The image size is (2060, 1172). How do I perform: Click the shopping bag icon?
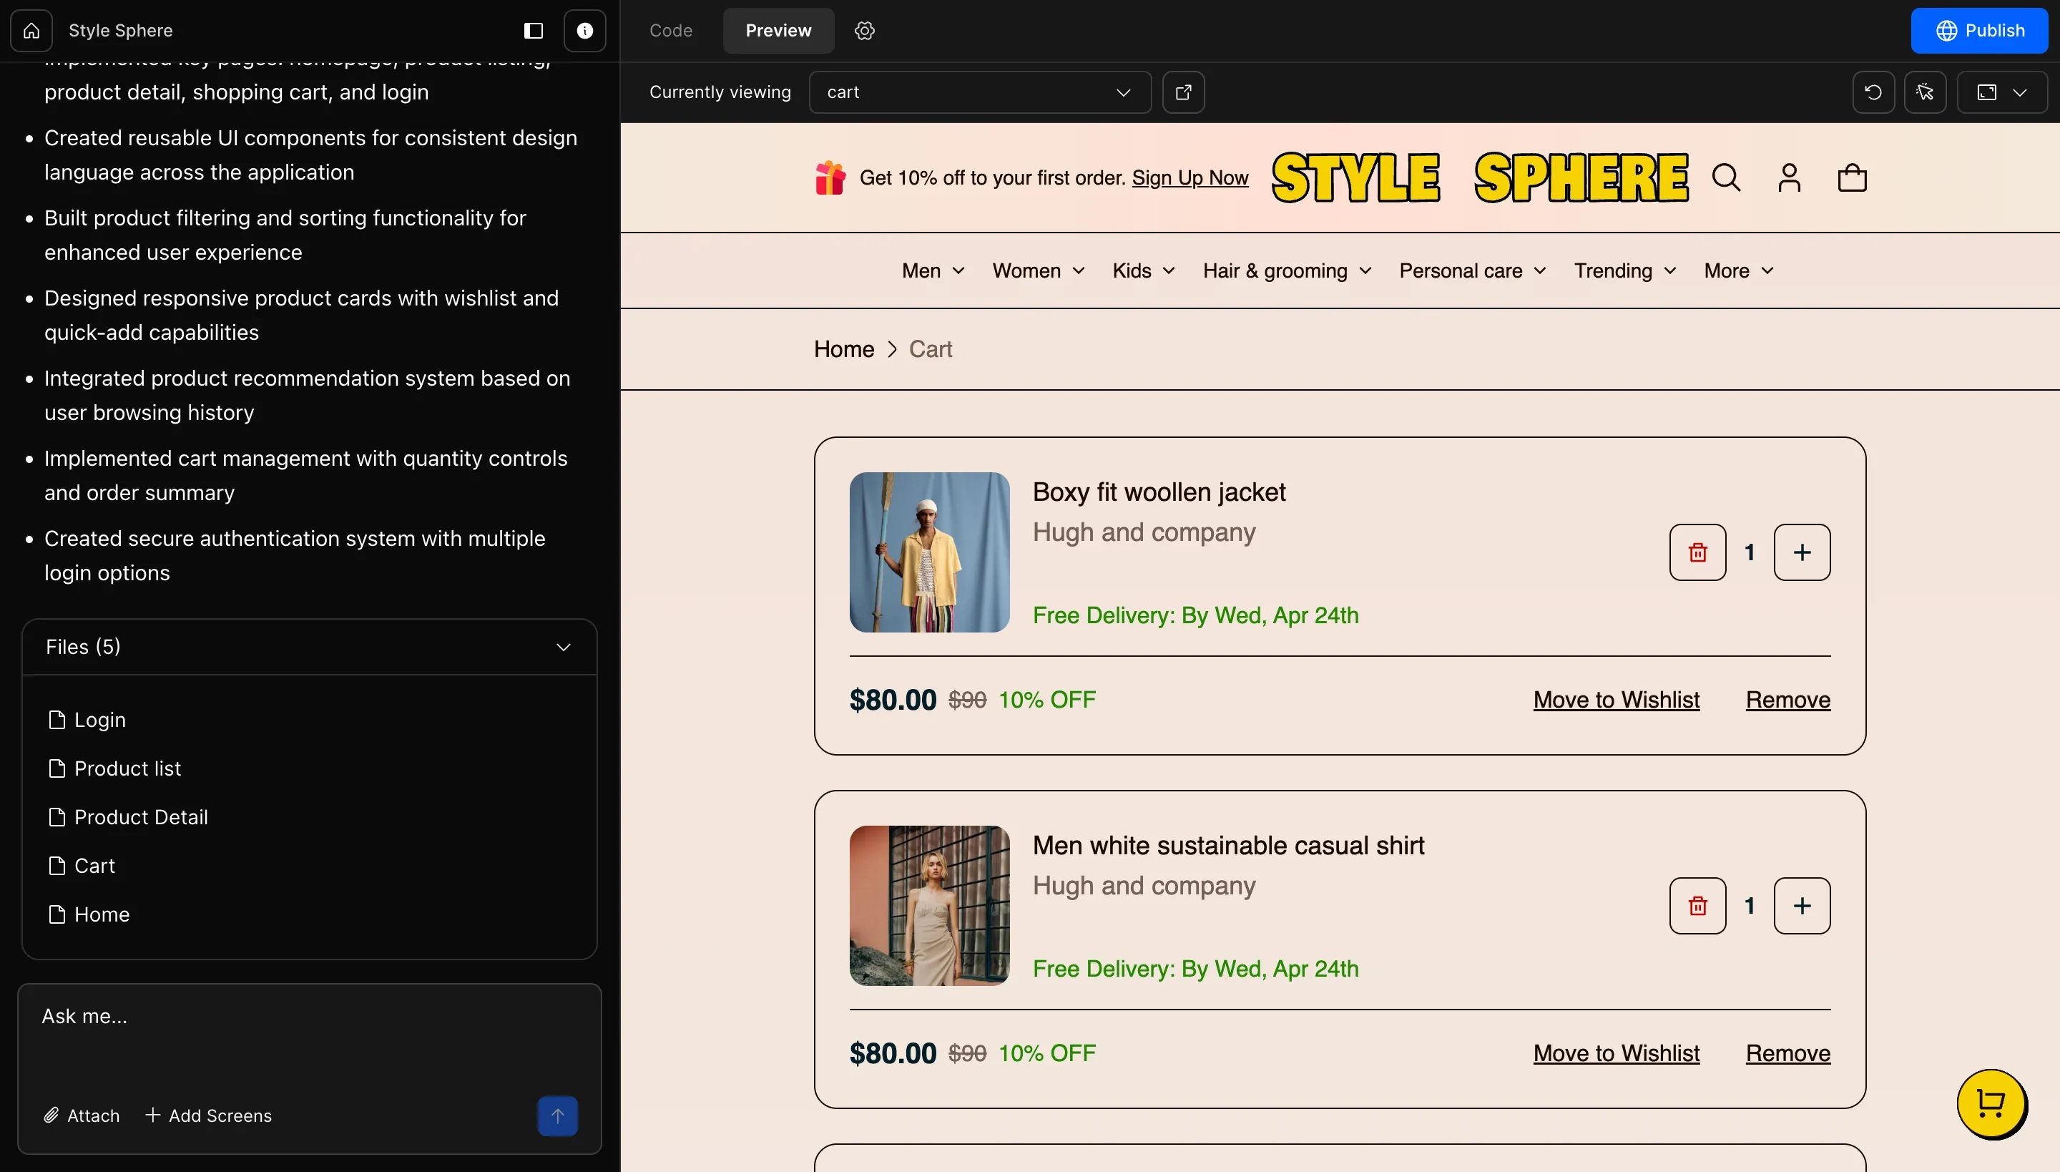(x=1852, y=178)
